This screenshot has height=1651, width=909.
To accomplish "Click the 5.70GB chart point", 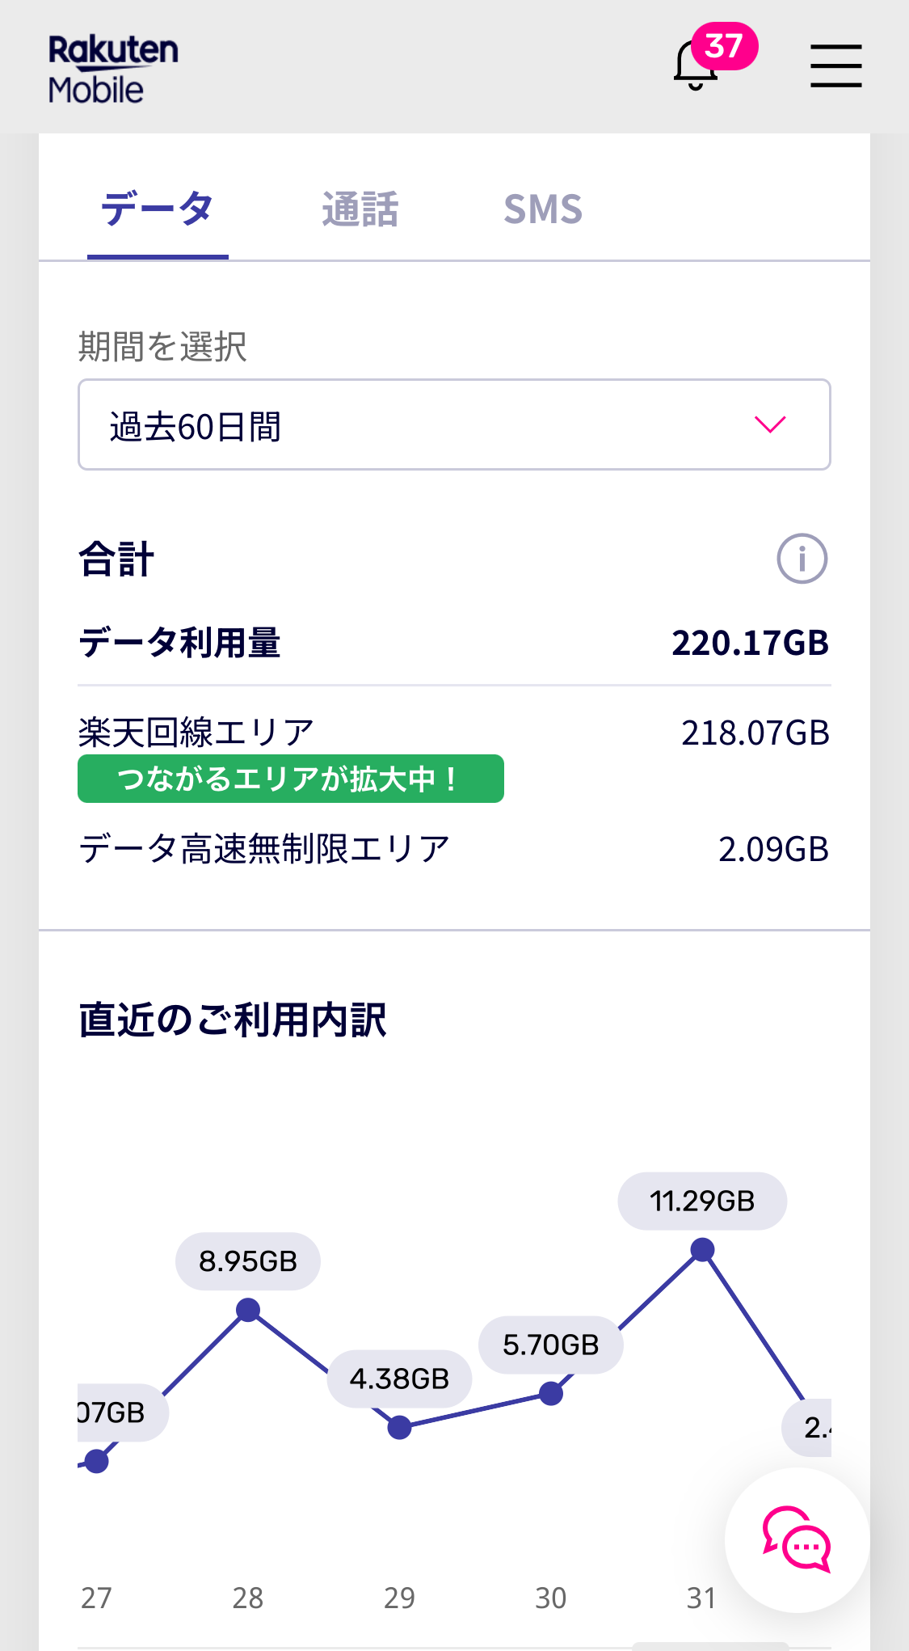I will (551, 1394).
